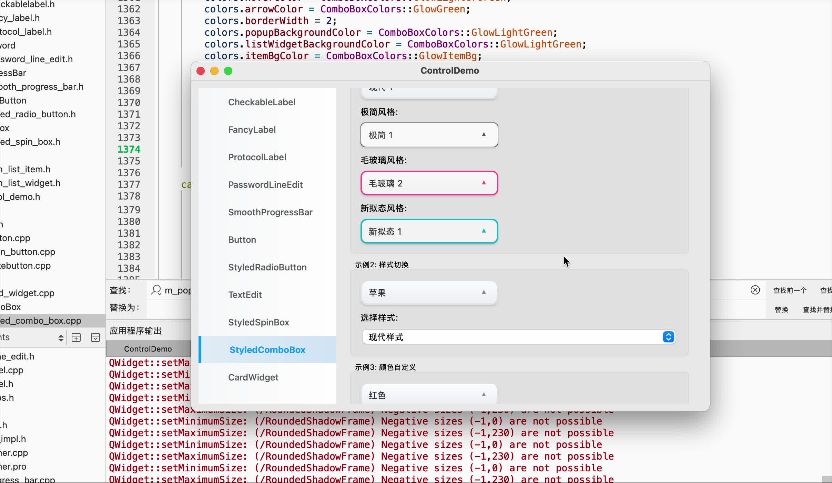Open the 红色 color combo box
This screenshot has width=832, height=483.
click(429, 394)
